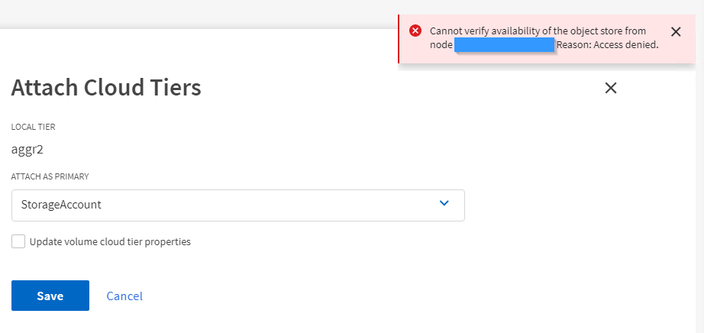Click the Attach Cloud Tiers heading
The height and width of the screenshot is (333, 704).
pos(106,88)
